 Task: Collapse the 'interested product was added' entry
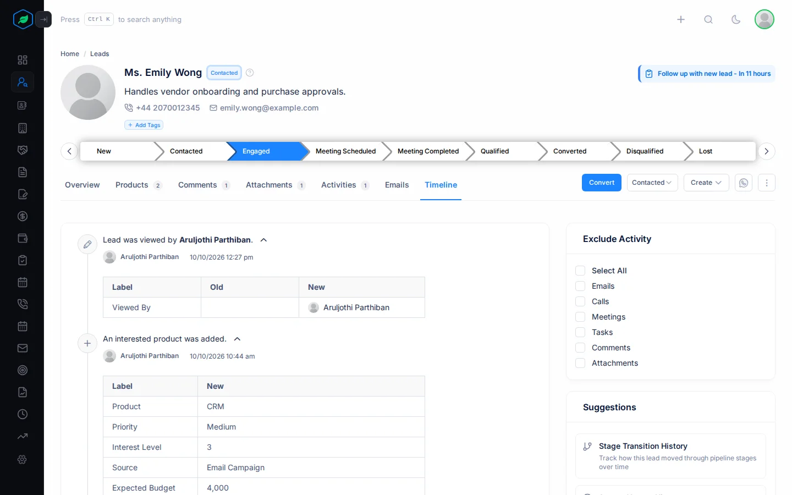coord(237,339)
